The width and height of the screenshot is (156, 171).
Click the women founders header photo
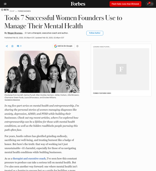click(x=42, y=72)
